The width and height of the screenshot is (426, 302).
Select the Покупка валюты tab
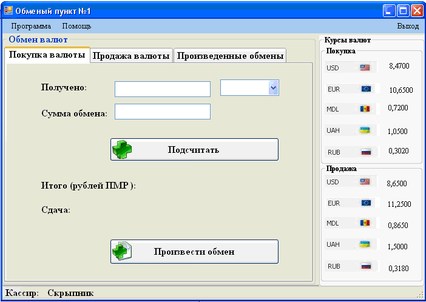(47, 55)
